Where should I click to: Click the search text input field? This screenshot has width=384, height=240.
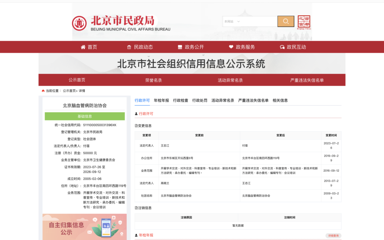point(259,21)
